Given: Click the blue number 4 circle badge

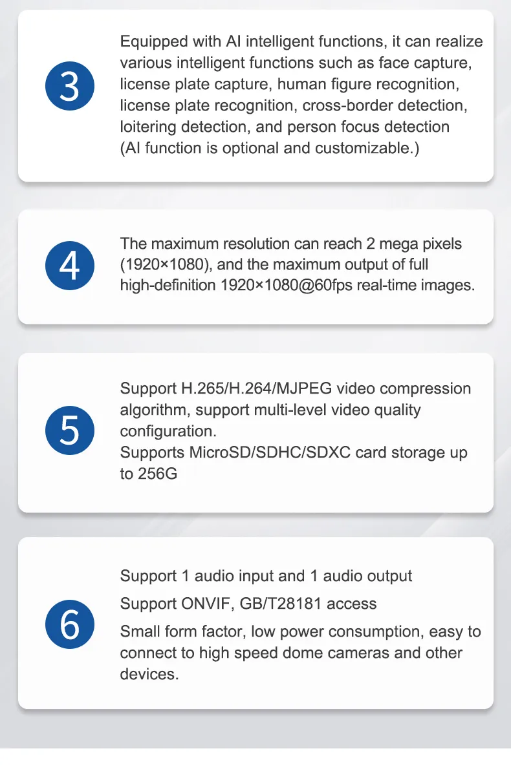Looking at the screenshot, I should pos(69,266).
